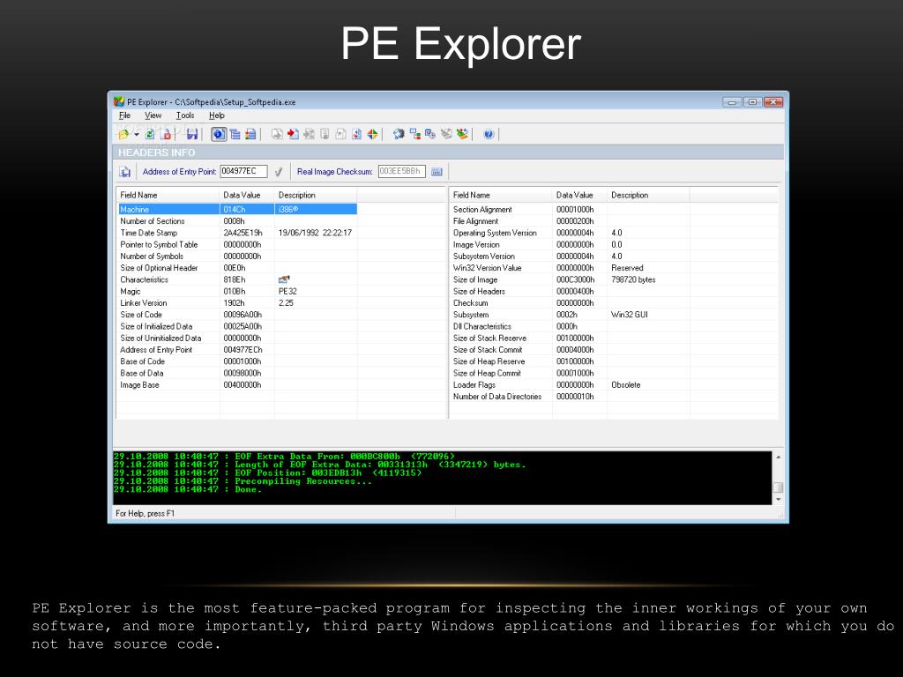Open the Tools menu

click(x=185, y=115)
